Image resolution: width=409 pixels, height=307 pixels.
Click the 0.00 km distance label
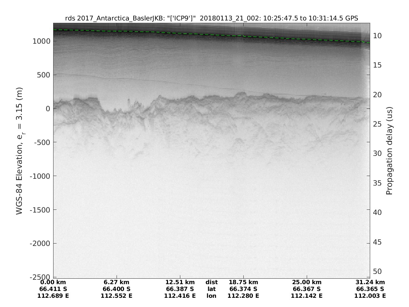tap(53, 282)
